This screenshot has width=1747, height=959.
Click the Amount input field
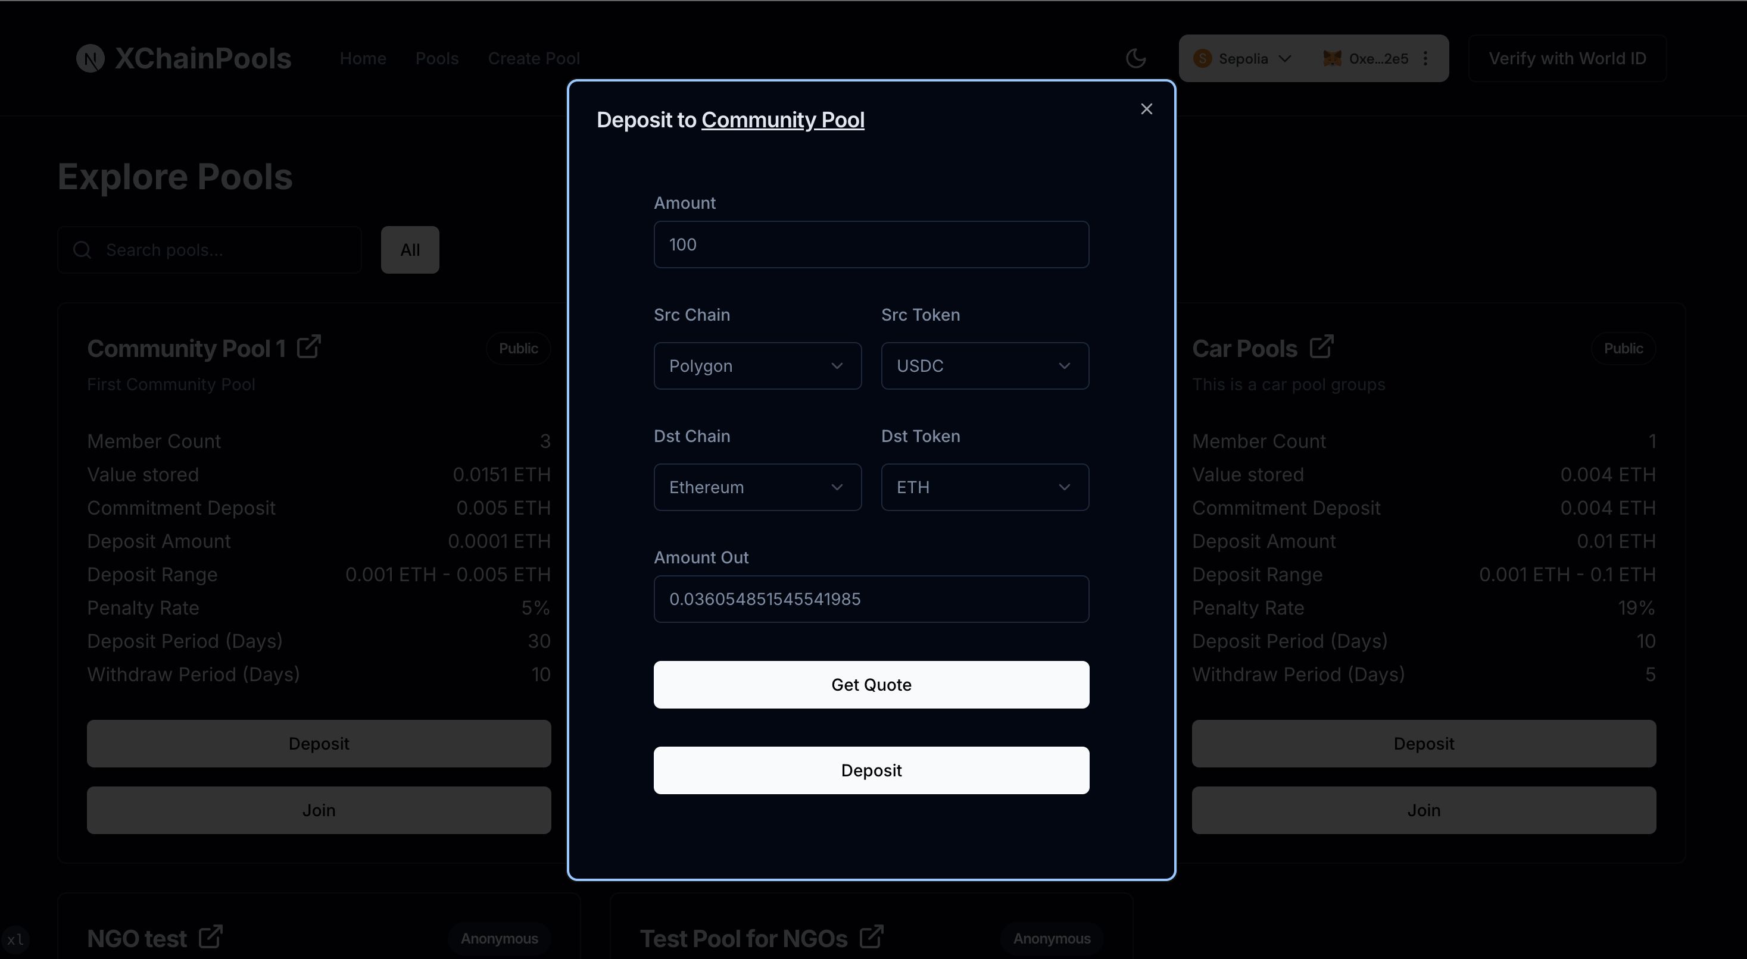(872, 245)
